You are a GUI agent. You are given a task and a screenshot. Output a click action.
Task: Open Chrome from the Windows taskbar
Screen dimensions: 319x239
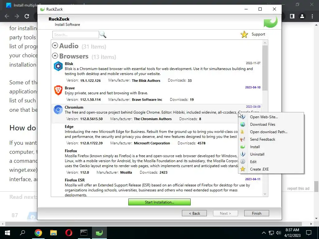click(x=38, y=233)
